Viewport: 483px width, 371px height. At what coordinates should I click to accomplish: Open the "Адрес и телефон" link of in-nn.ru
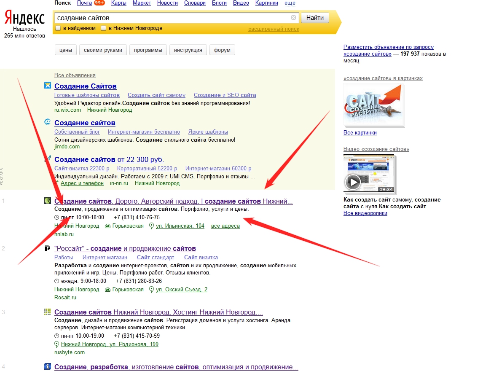pyautogui.click(x=82, y=183)
